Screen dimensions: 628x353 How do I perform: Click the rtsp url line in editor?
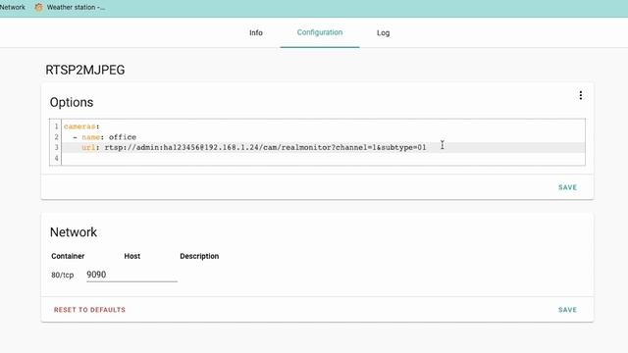(x=323, y=147)
